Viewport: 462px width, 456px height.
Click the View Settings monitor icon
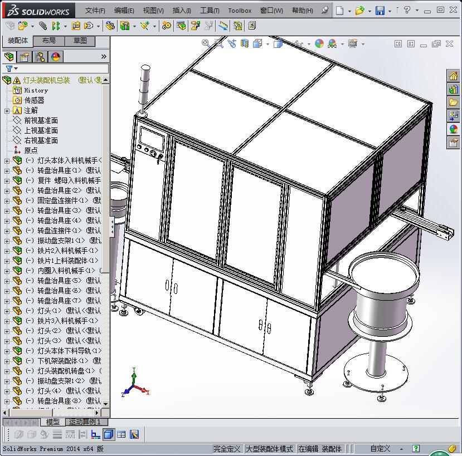(353, 43)
